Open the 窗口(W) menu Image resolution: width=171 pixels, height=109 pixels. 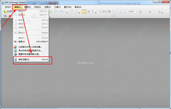(x=68, y=7)
